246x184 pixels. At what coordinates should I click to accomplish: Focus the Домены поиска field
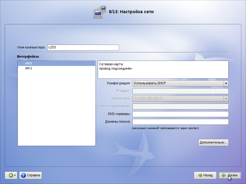pyautogui.click(x=180, y=122)
